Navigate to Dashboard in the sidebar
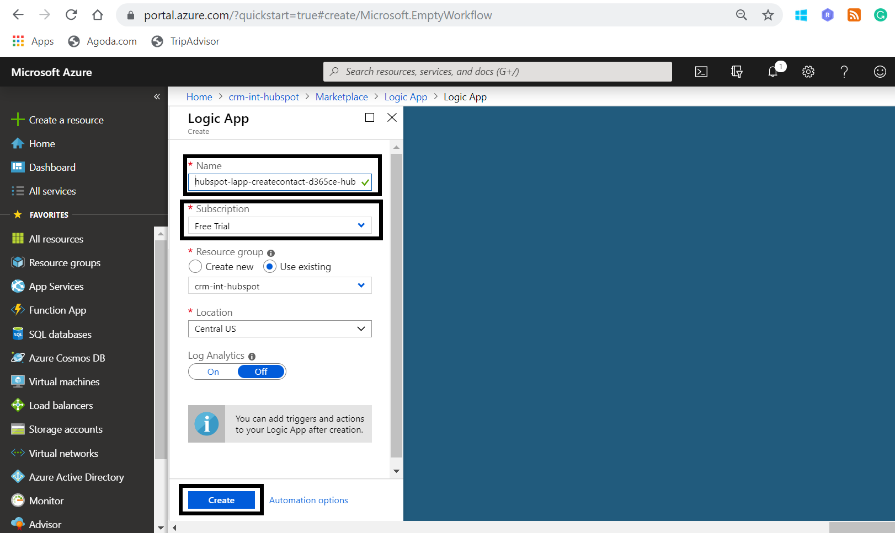 tap(52, 167)
